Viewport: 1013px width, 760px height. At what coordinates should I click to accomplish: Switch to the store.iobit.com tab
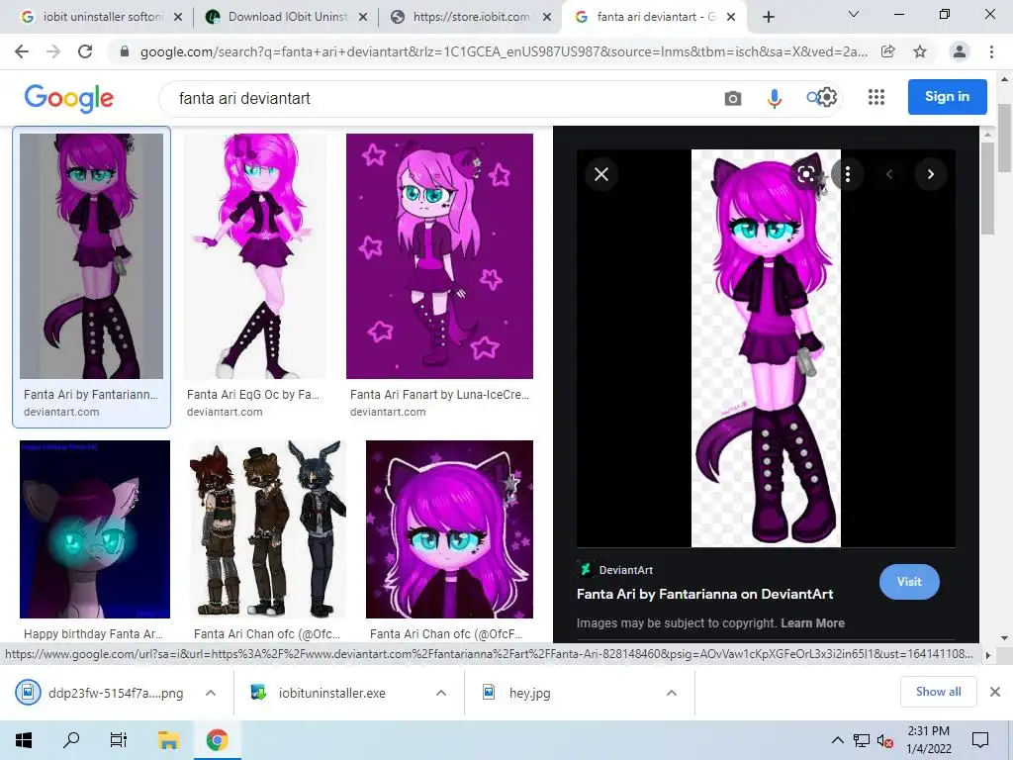point(470,17)
